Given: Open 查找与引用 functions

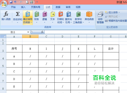Looking at the screenshot, I should [x=69, y=17].
